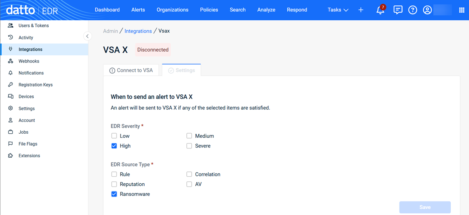Enable the AV source type checkbox
This screenshot has height=215, width=469.
pyautogui.click(x=189, y=184)
